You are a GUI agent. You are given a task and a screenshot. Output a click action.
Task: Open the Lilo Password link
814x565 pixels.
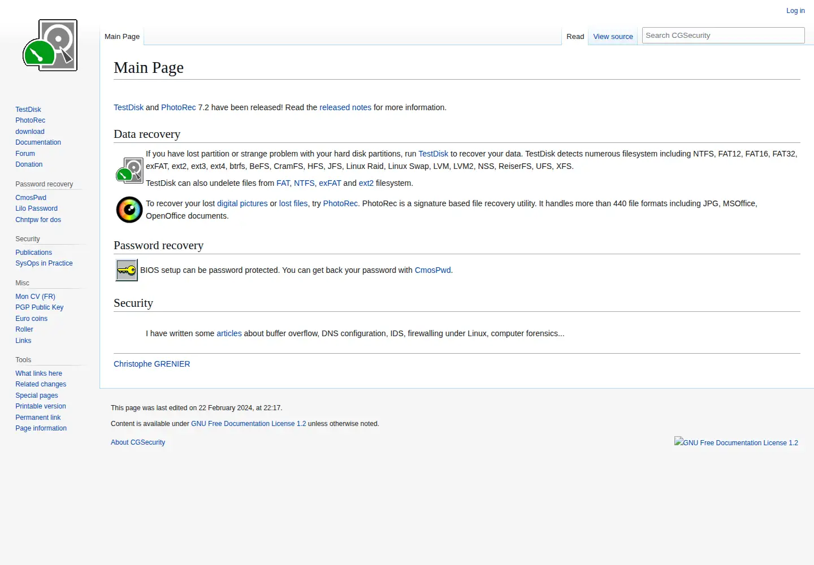[x=37, y=208]
